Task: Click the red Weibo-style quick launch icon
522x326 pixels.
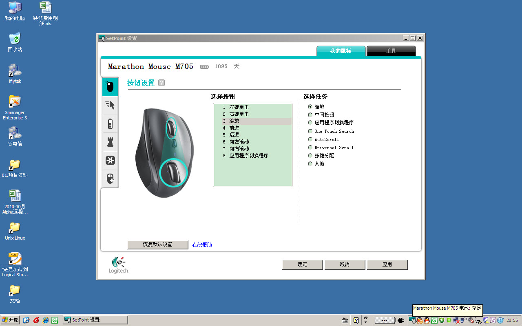Action: click(x=36, y=320)
